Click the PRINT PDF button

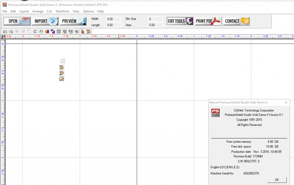[x=208, y=21]
